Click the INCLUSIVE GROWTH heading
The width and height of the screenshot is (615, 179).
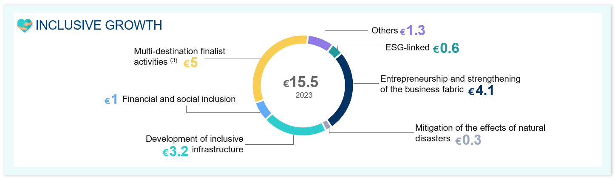click(x=99, y=25)
